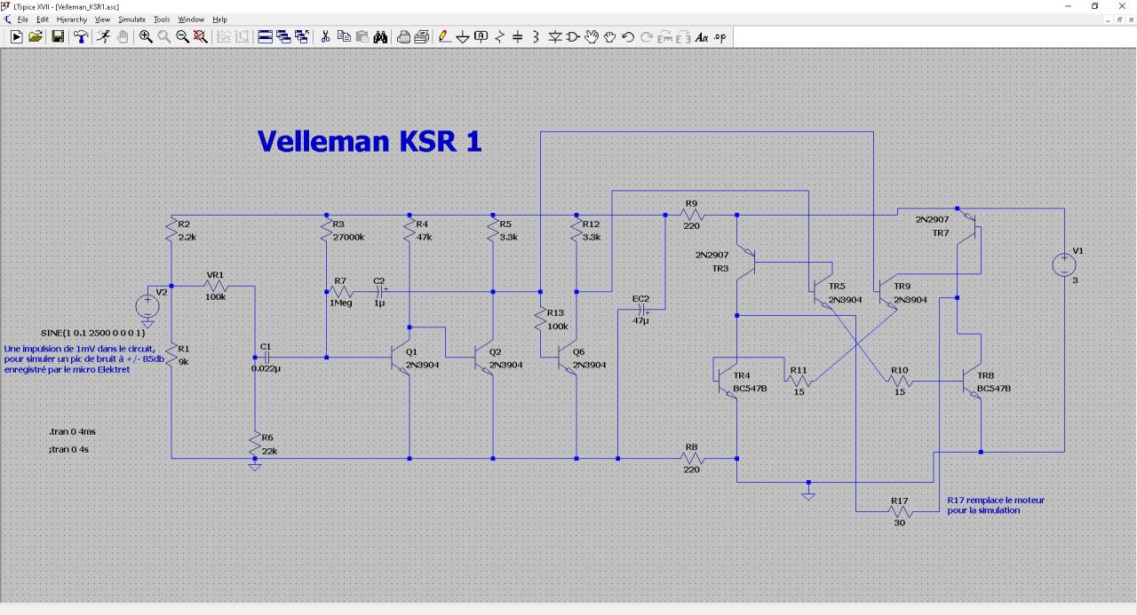Click the Une impulsion de 1mV comment
Screen dimensions: 1137x615
(x=83, y=359)
